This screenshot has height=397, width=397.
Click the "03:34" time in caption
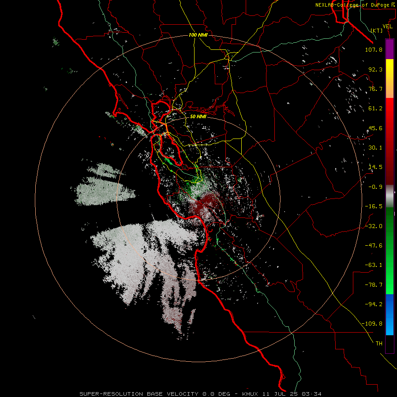312,394
